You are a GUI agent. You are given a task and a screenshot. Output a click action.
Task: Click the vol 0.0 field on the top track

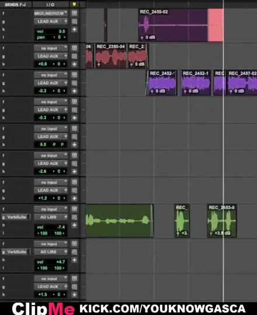click(51, 31)
